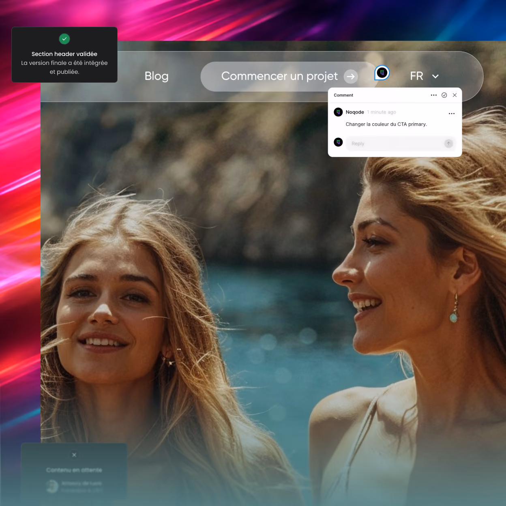Viewport: 506px width, 506px height.
Task: Click the avatar beside the Reply field
Action: click(x=338, y=142)
